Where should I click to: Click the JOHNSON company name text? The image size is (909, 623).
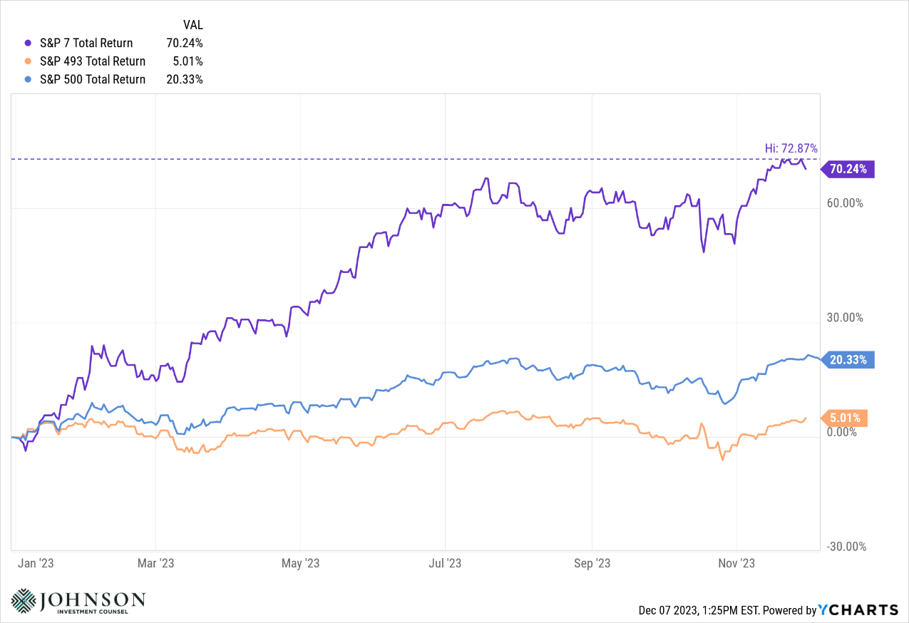(x=93, y=598)
